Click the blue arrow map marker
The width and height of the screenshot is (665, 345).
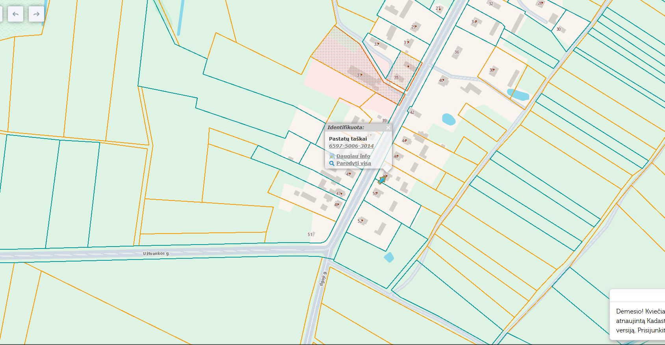tap(382, 180)
